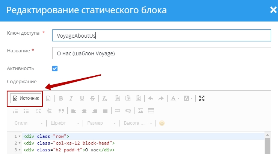Open the Стили dropdown

[29, 123]
